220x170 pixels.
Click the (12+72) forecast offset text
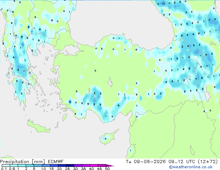click(208, 162)
